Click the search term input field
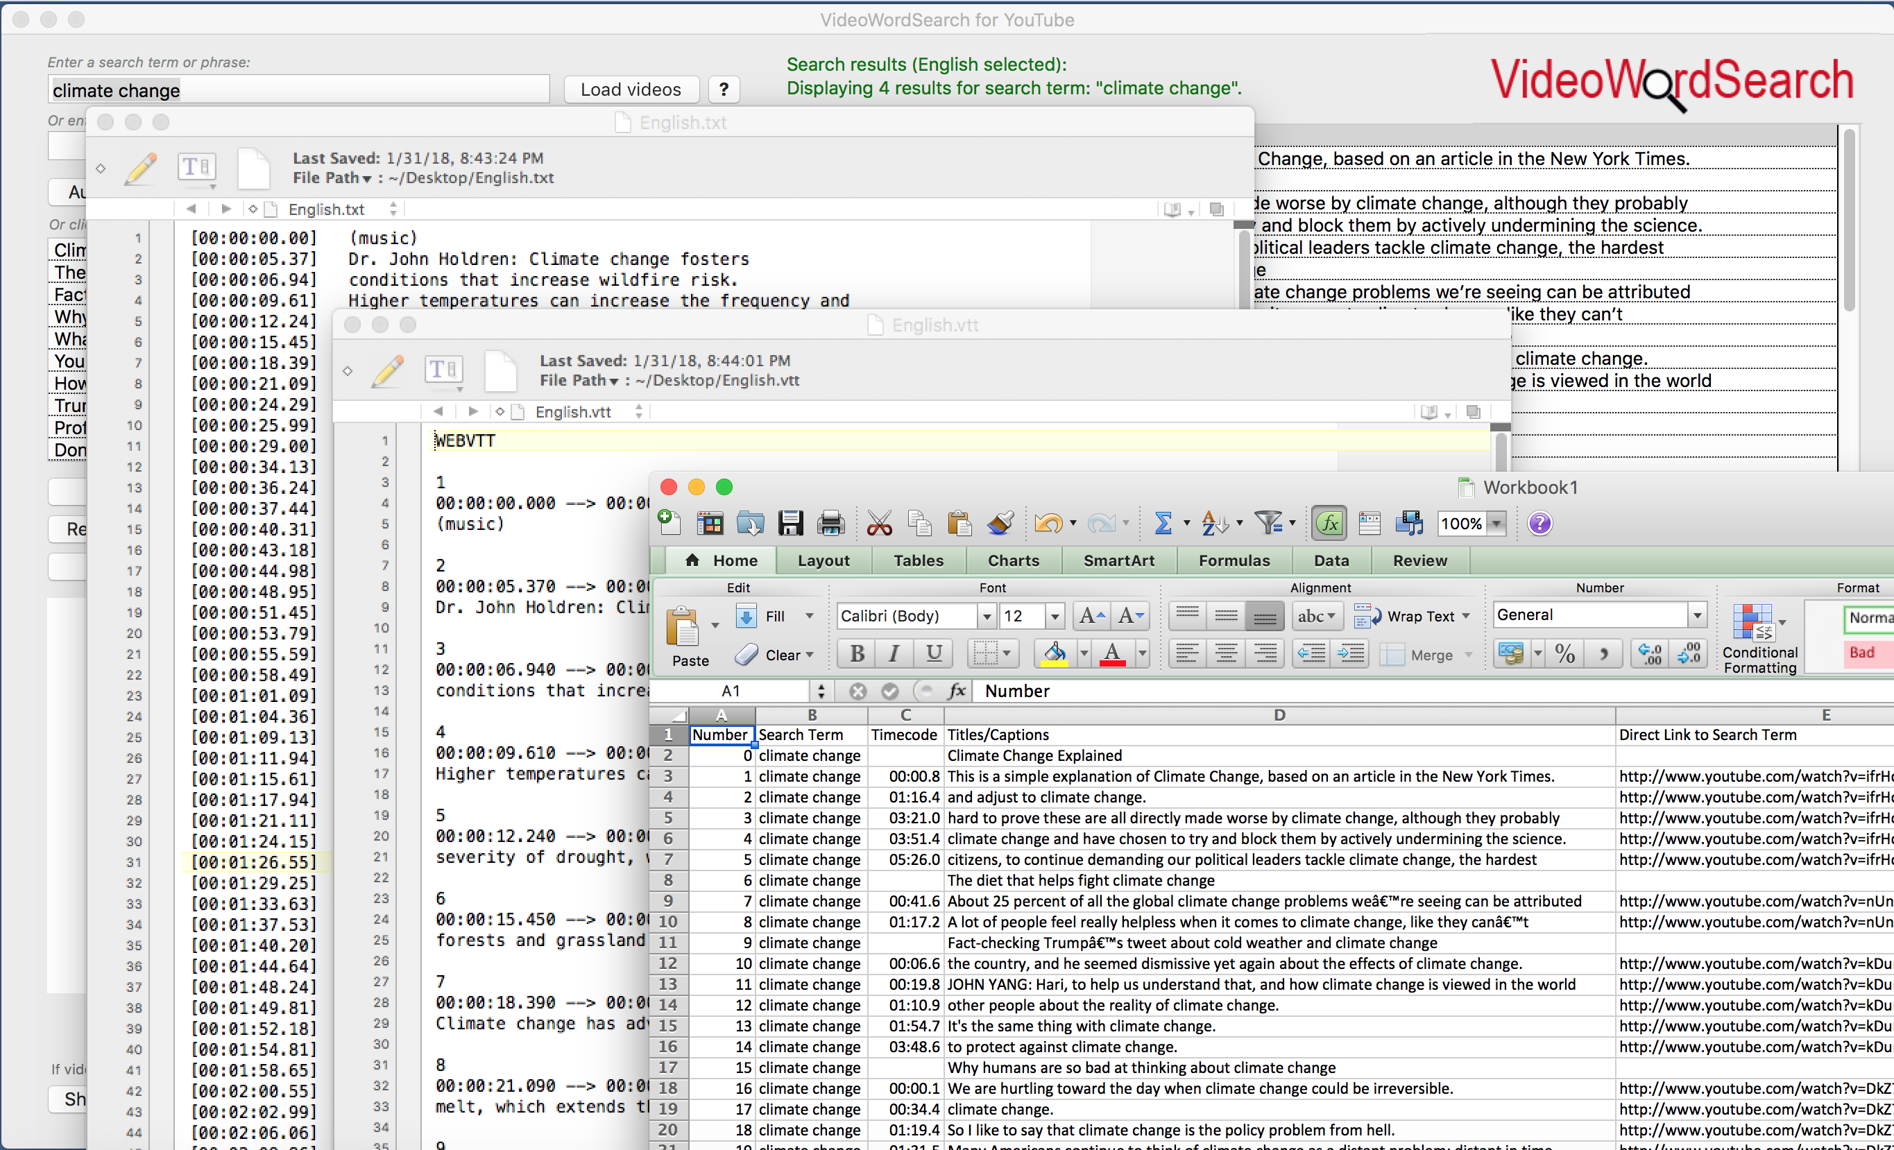This screenshot has width=1894, height=1150. point(298,90)
